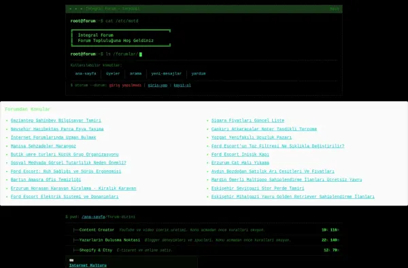408x268 pixels.
Task: Open Yazarların Buluşma Noktası forum
Action: point(109,240)
